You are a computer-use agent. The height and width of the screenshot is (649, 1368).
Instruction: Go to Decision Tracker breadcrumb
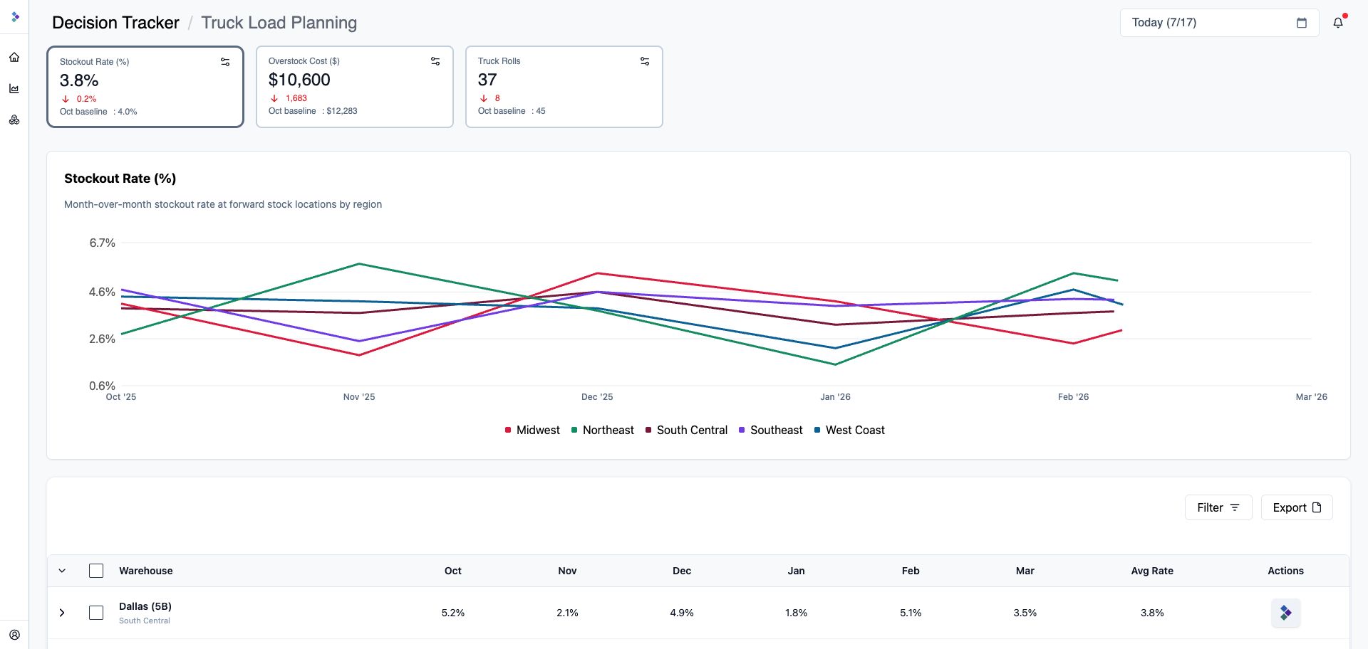[115, 23]
